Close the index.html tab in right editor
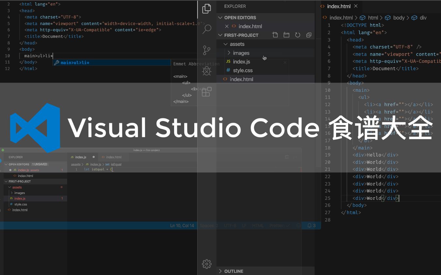441x275 pixels. [356, 6]
